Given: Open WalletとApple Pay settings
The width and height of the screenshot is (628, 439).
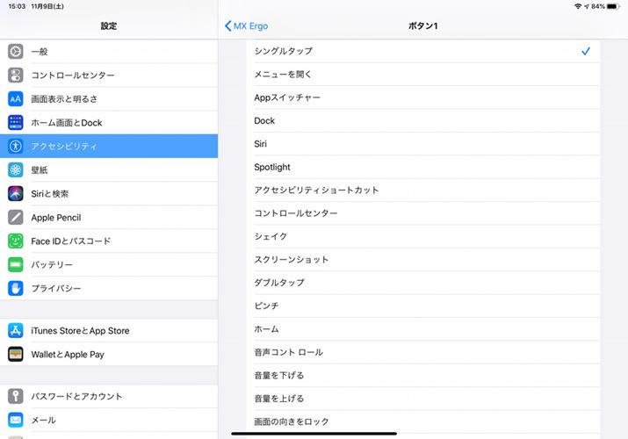Looking at the screenshot, I should tap(109, 355).
